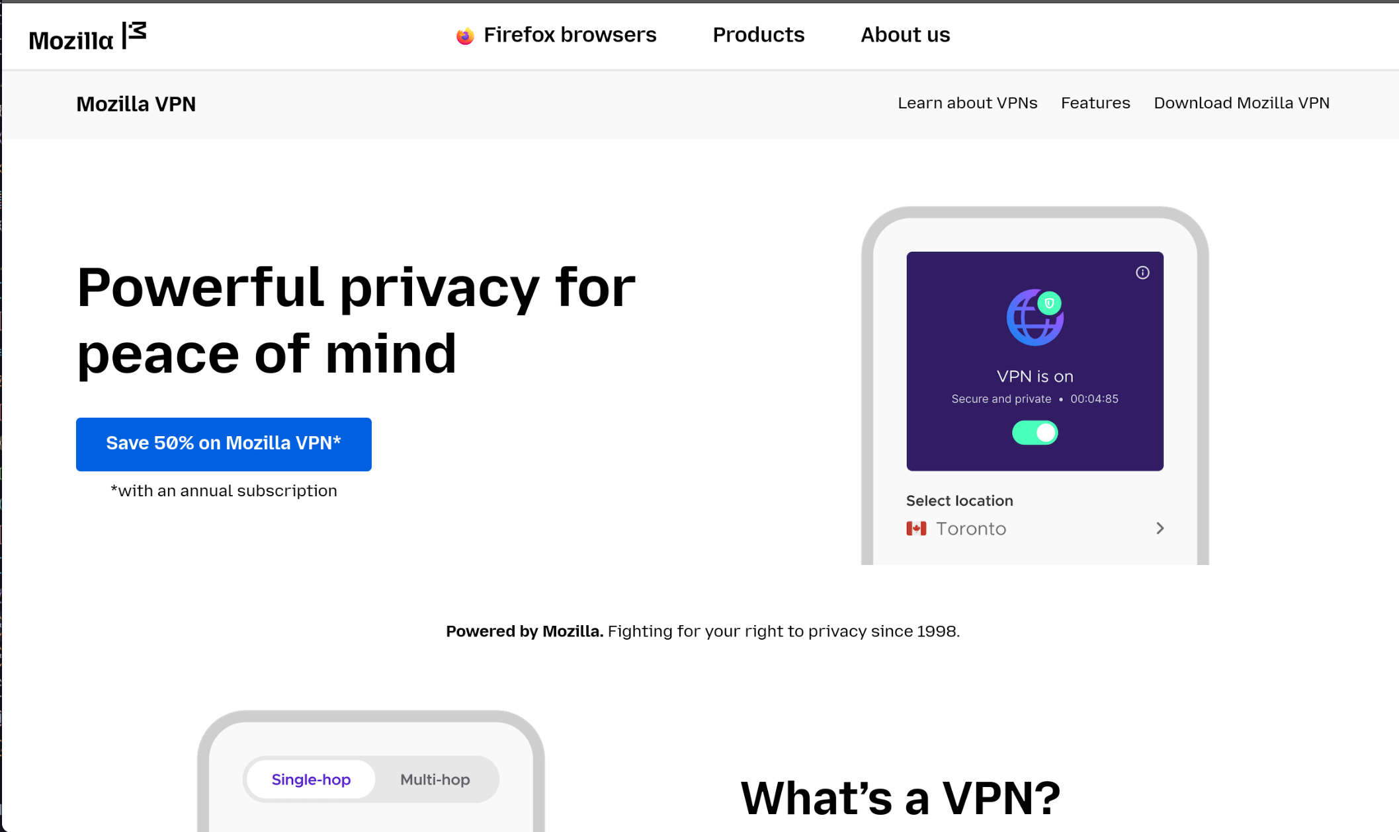Toggle the VPN secure connection switch
This screenshot has height=832, width=1399.
point(1035,432)
